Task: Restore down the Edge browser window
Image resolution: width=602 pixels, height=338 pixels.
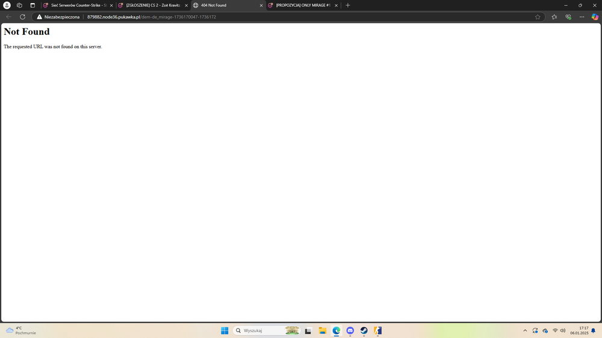Action: (x=580, y=5)
